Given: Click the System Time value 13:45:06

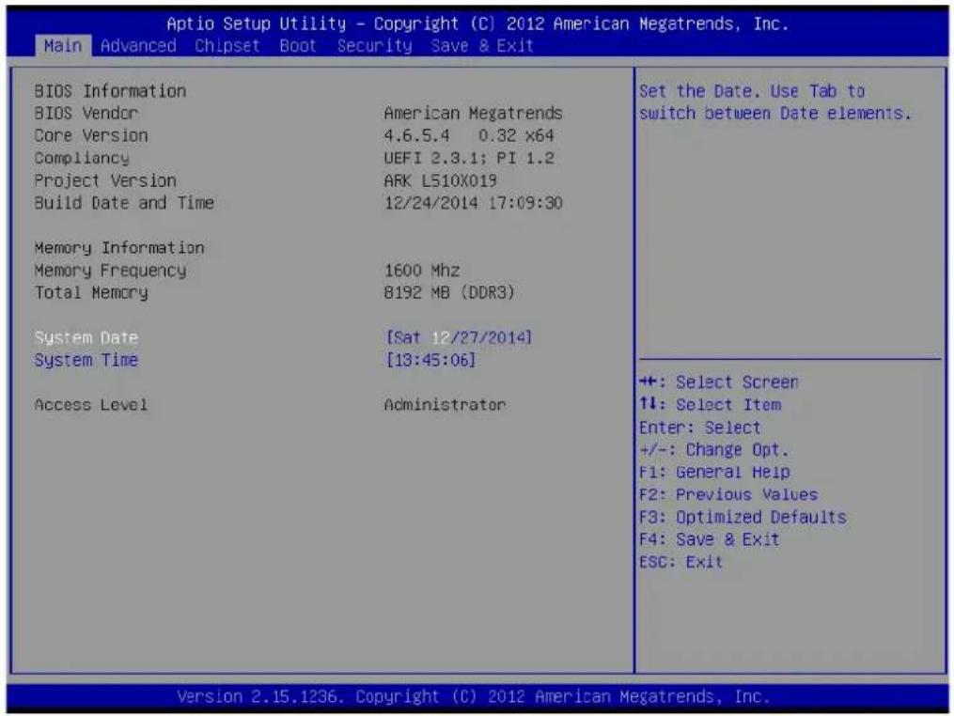Looking at the screenshot, I should tap(430, 360).
